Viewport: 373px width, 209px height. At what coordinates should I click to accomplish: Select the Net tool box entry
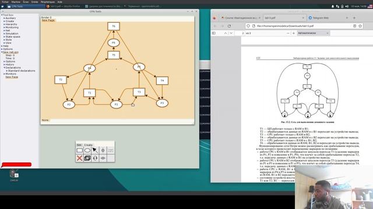pos(8,30)
